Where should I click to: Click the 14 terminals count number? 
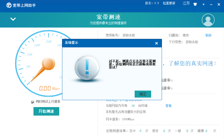133,106
